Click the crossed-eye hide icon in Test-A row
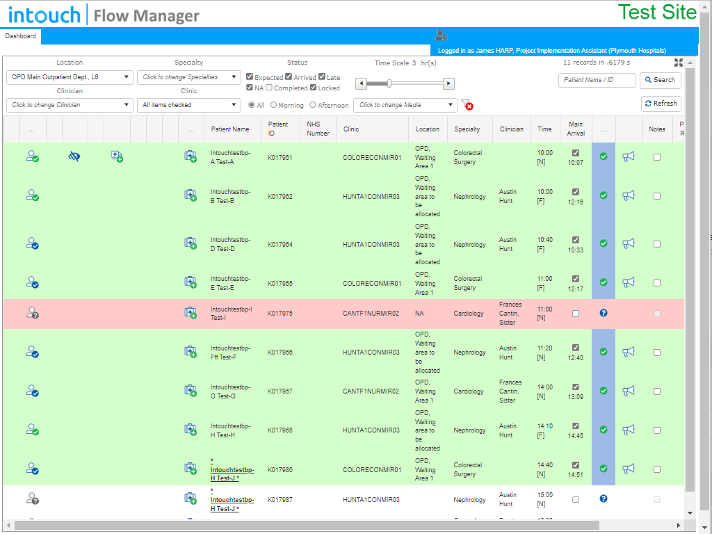This screenshot has width=712, height=534. tap(74, 156)
